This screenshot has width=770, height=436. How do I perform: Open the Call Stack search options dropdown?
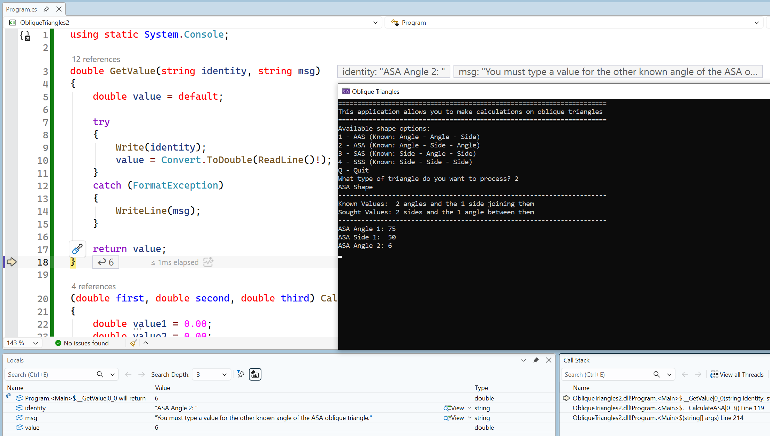[x=669, y=374]
